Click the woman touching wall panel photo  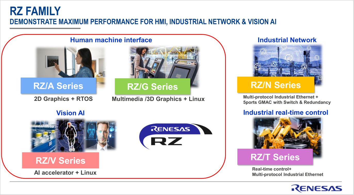[x=70, y=62]
